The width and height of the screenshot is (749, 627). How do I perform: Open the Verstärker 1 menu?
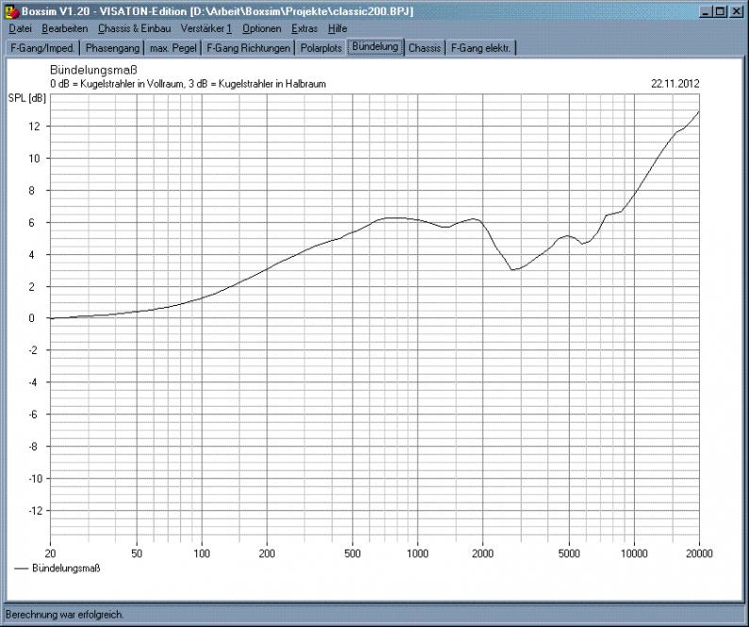point(206,29)
